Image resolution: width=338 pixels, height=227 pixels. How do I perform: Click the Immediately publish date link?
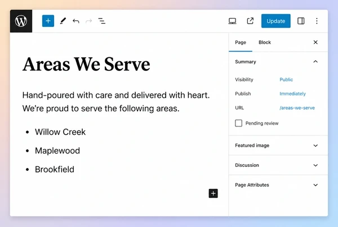(292, 94)
